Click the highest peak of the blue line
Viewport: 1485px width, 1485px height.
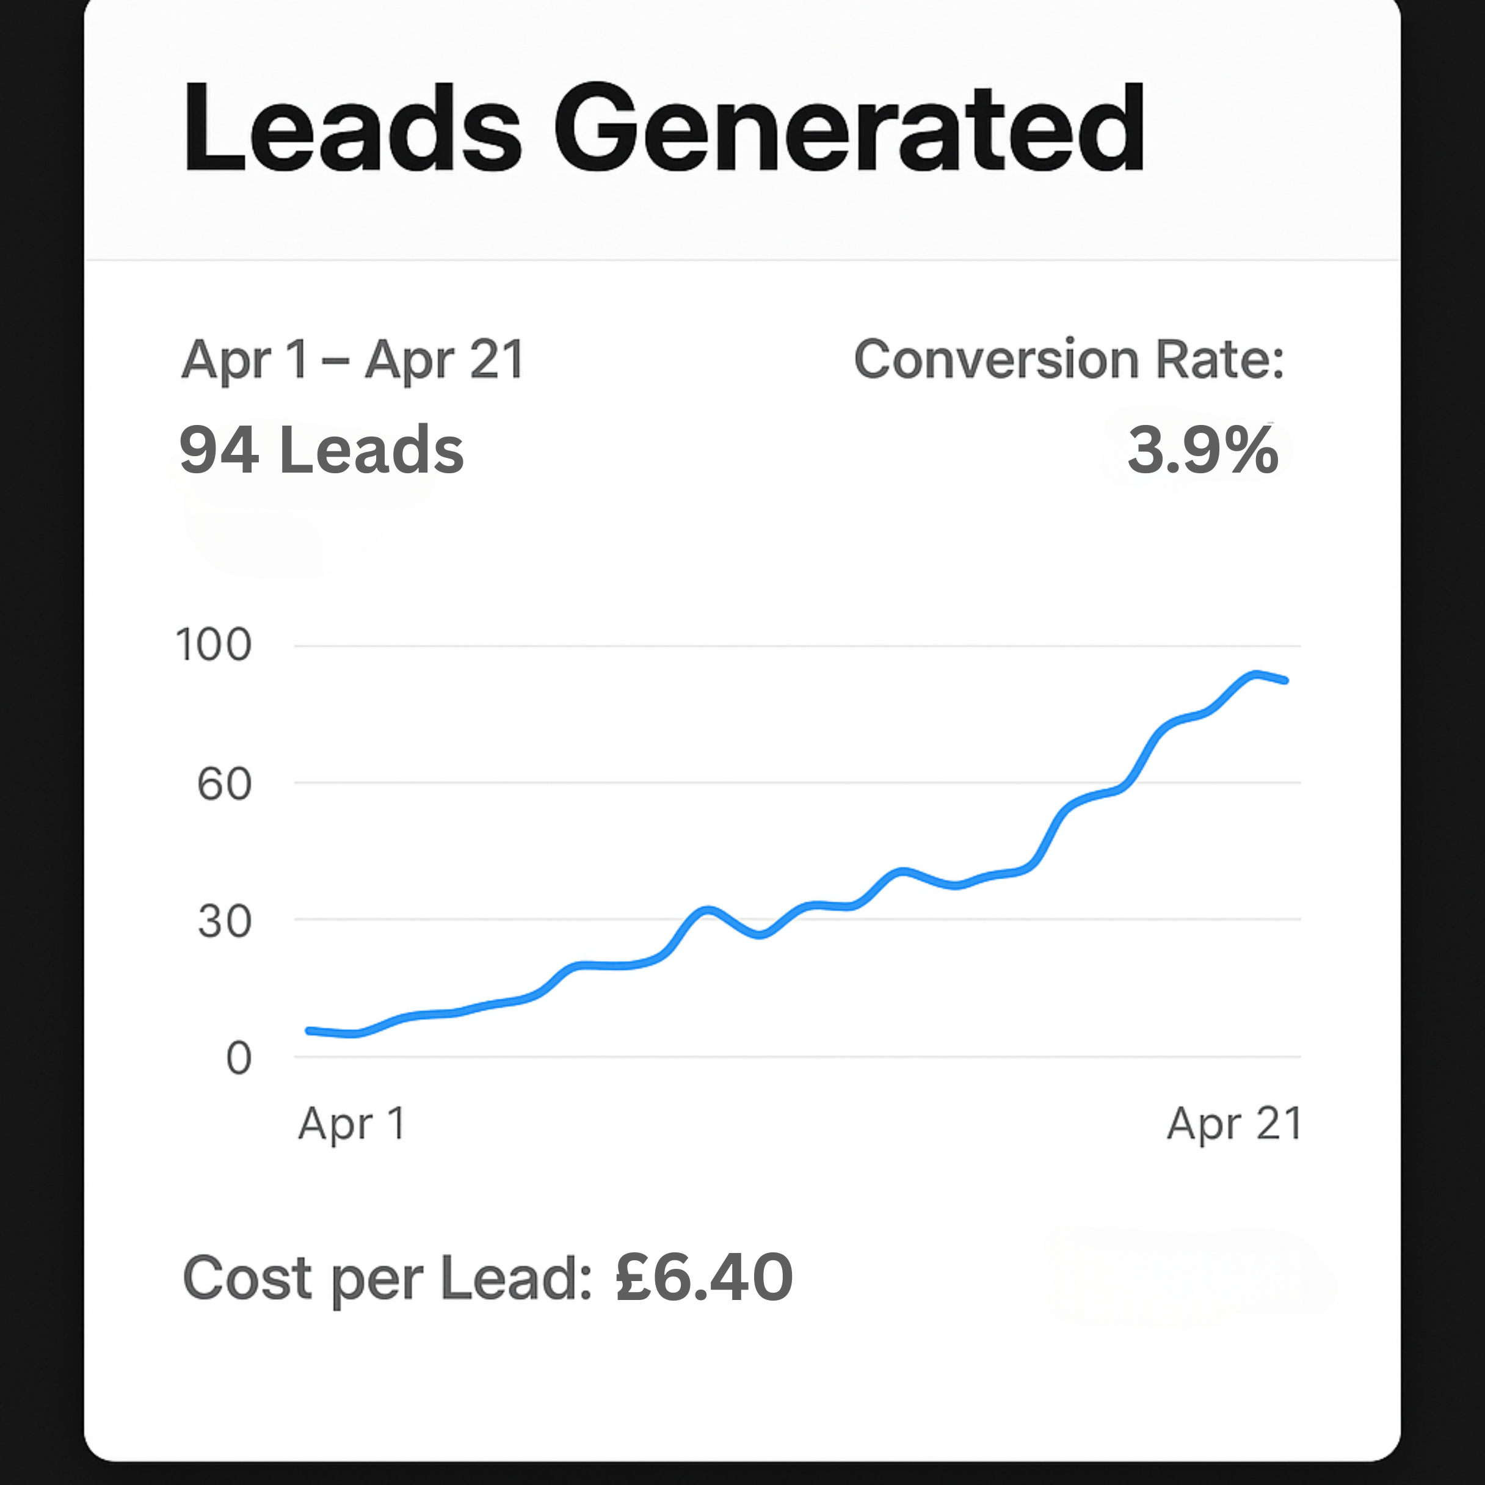point(1255,674)
